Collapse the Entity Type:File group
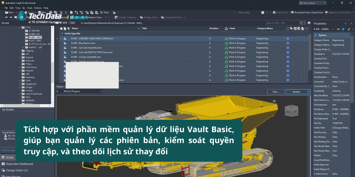355x177 pixels. [x=62, y=34]
